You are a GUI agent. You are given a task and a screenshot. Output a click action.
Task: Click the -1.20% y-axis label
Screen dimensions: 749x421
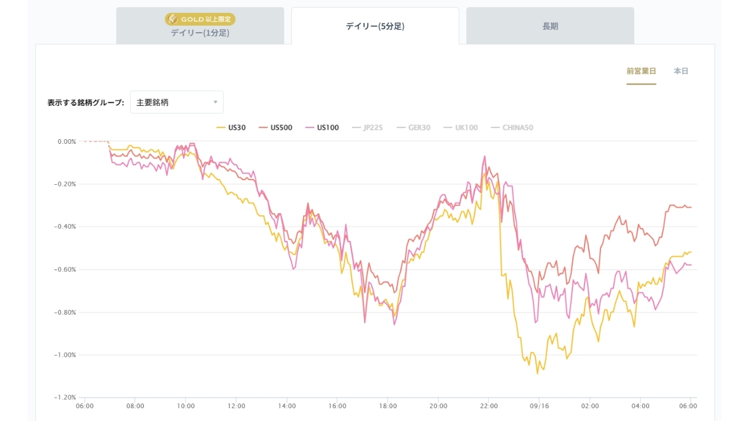click(66, 398)
